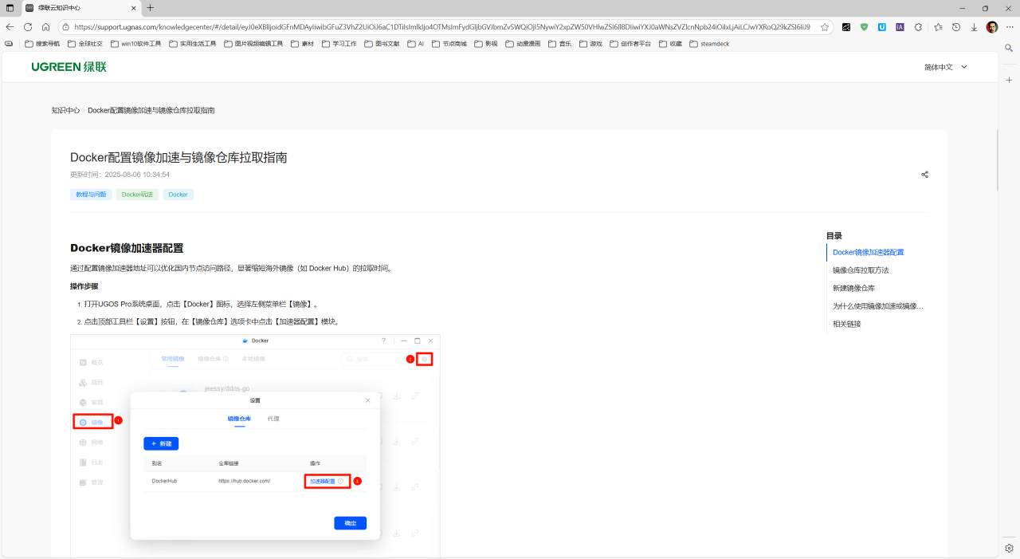Open the browser extensions puzzle icon
This screenshot has height=559, width=1020.
(918, 26)
